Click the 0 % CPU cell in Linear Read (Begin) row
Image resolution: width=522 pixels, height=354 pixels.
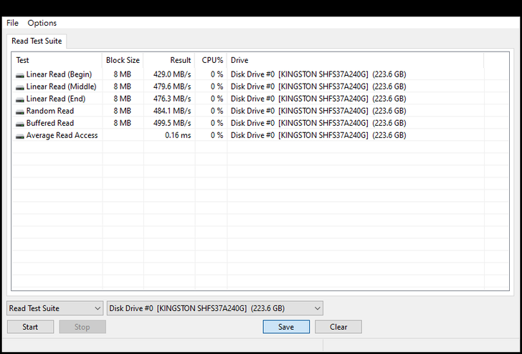click(217, 74)
